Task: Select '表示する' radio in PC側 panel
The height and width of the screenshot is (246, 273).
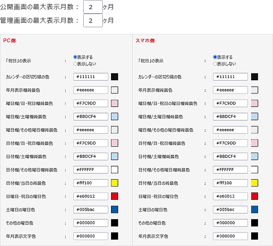Action: tap(76, 58)
